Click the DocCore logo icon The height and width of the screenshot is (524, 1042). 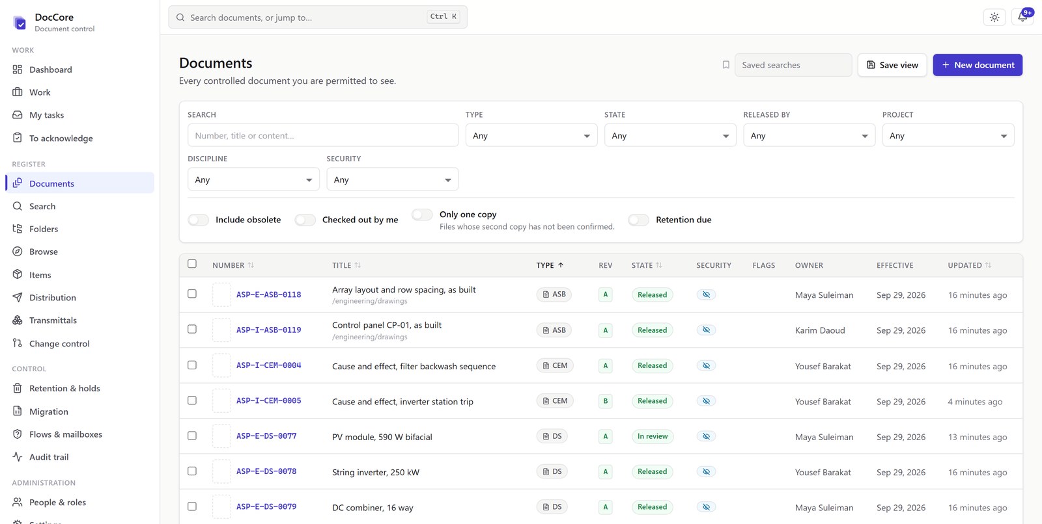20,23
